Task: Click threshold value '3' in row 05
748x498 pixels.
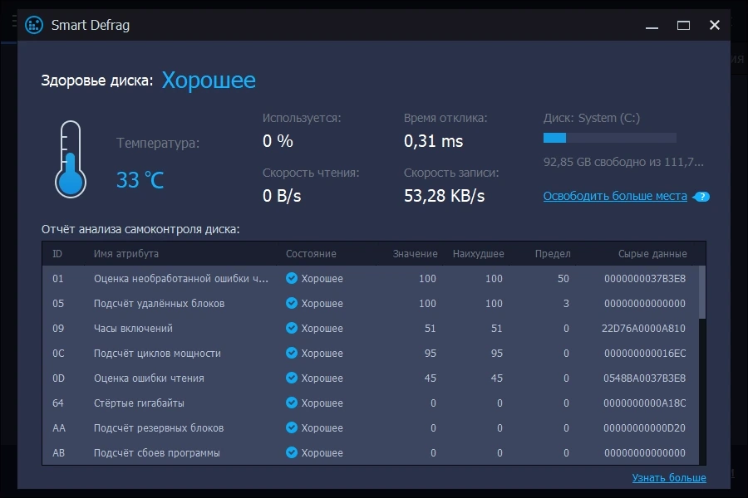Action: tap(566, 303)
